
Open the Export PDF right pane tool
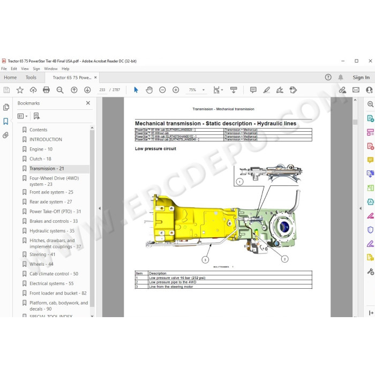tap(370, 118)
